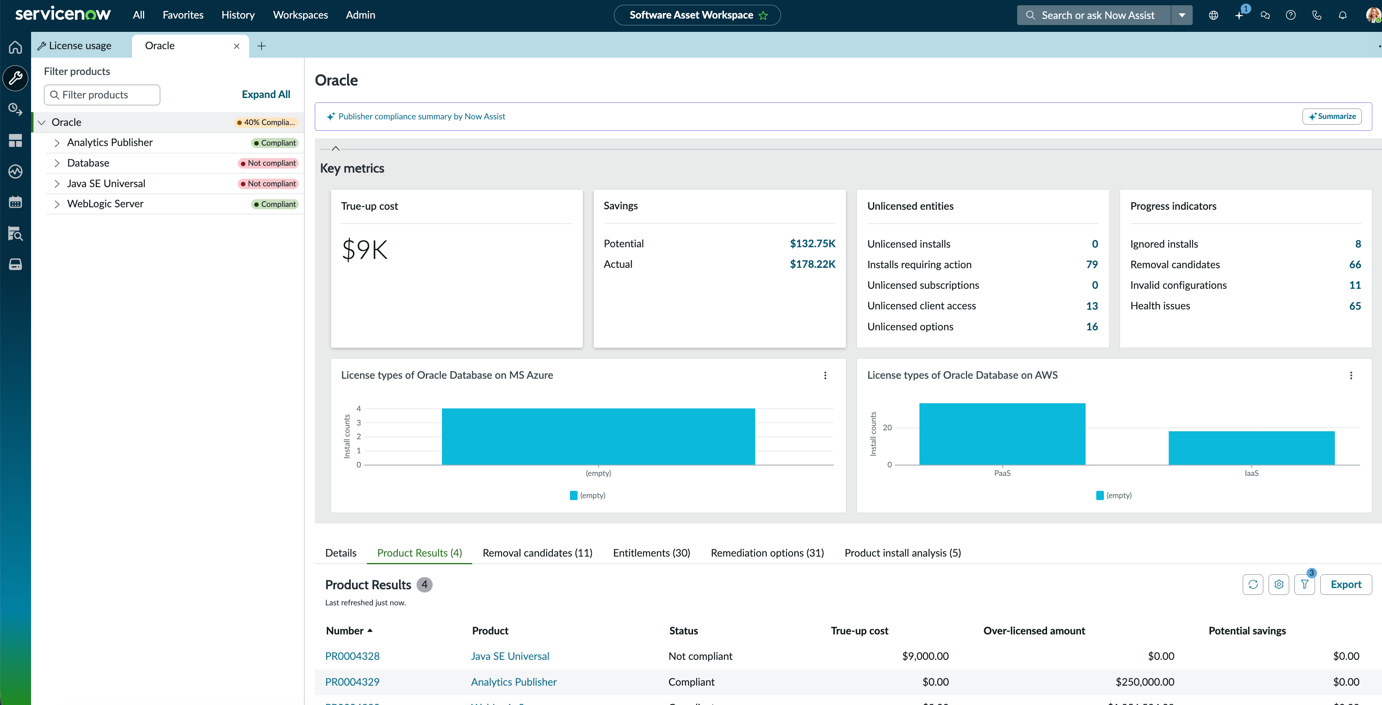Open the Favorites menu
Screen dimensions: 1382x705
click(x=183, y=15)
